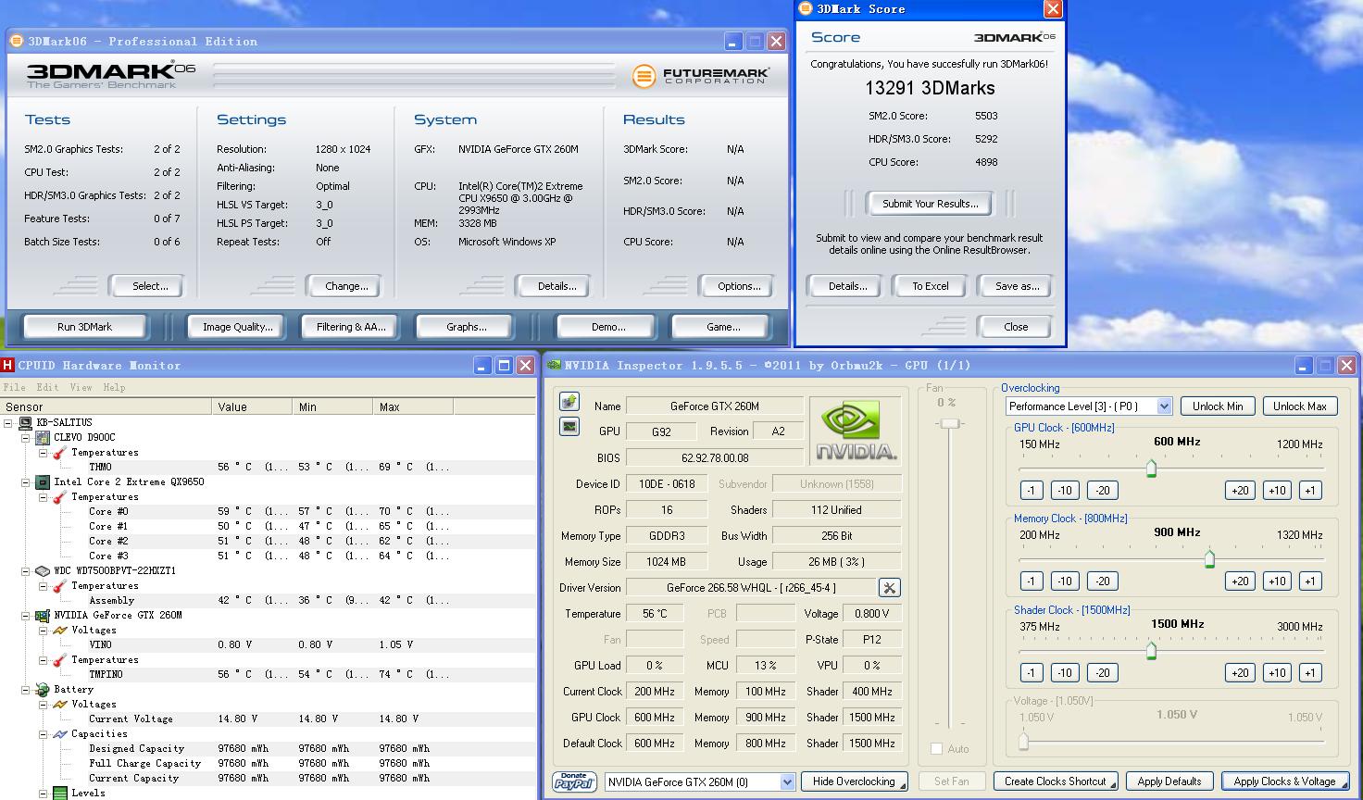
Task: Click the Graphs button in 3DMark06
Action: (x=466, y=326)
